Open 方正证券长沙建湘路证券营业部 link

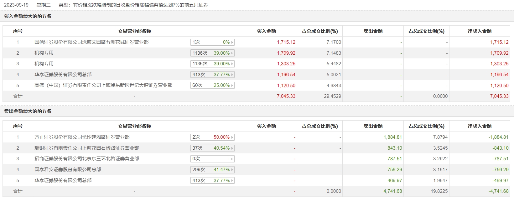[x=82, y=137]
